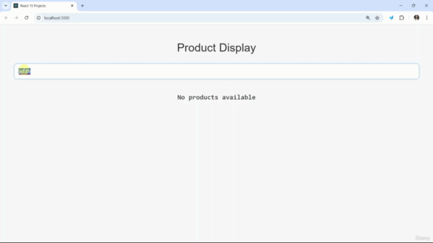Open the Extensions puzzle icon
Screen dimensions: 433x243
click(401, 18)
